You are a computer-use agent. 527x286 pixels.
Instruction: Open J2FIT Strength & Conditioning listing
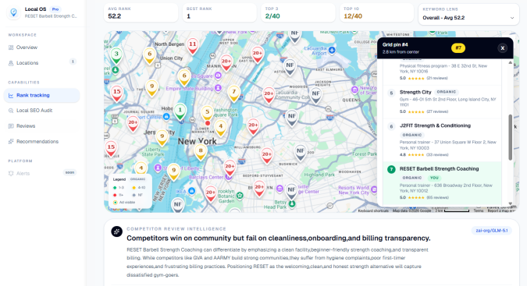(x=442, y=140)
